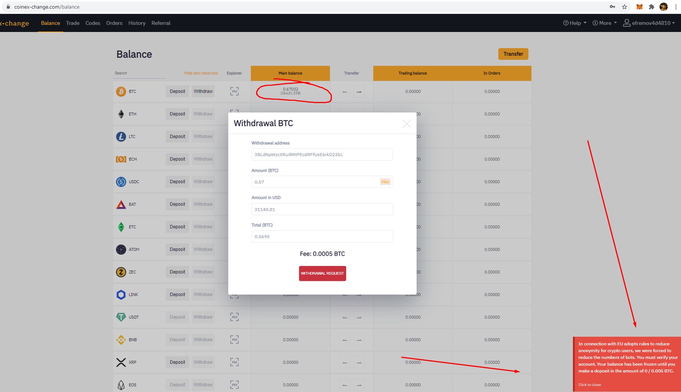This screenshot has width=681, height=392.
Task: Open the browser extensions puzzle icon
Action: click(652, 7)
